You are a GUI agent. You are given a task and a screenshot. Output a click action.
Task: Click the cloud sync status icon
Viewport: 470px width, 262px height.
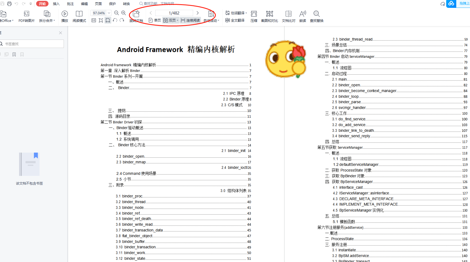443,4
